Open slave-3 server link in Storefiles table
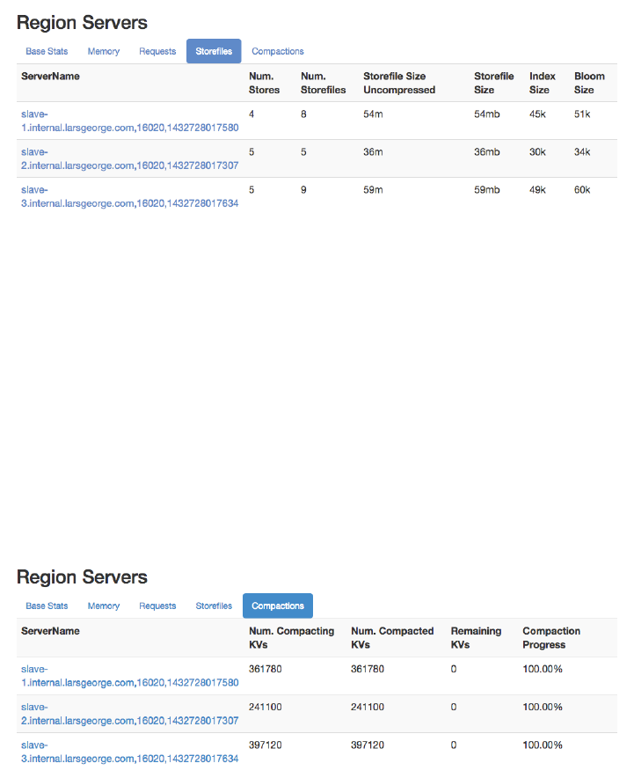 130,196
